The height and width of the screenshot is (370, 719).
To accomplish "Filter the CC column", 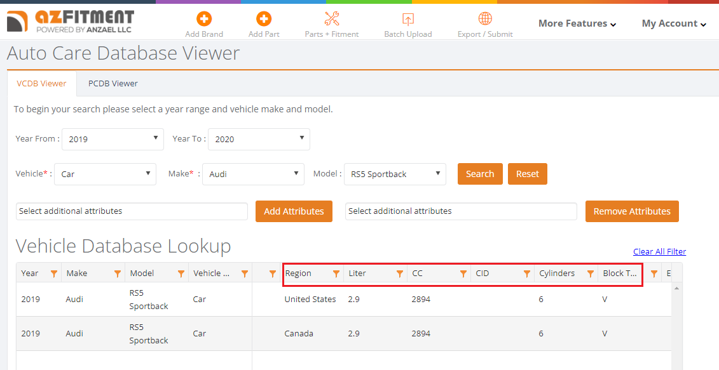I will [x=463, y=274].
